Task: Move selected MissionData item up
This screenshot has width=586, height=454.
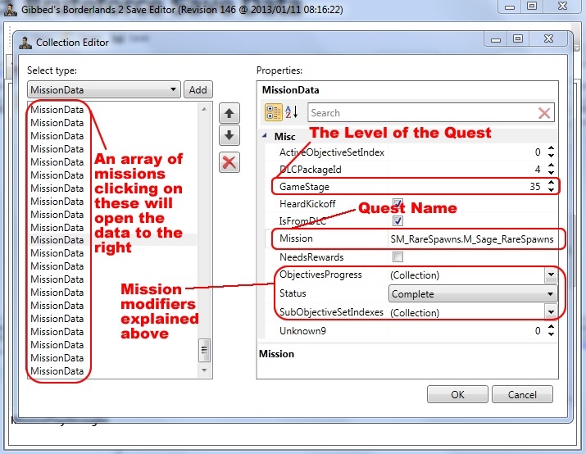Action: click(229, 113)
